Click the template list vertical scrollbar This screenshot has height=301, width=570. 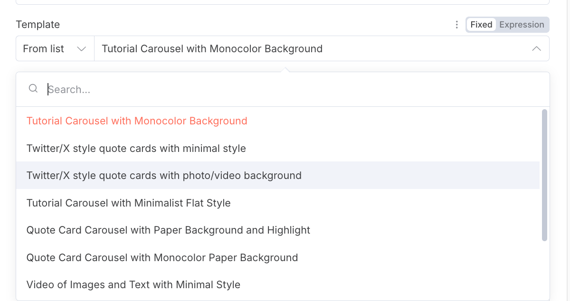click(x=544, y=175)
